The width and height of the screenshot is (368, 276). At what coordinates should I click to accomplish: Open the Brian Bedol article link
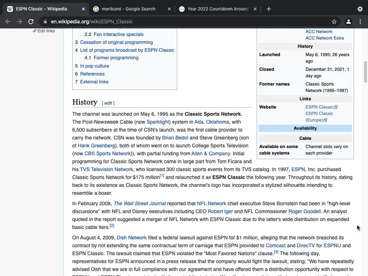175,138
